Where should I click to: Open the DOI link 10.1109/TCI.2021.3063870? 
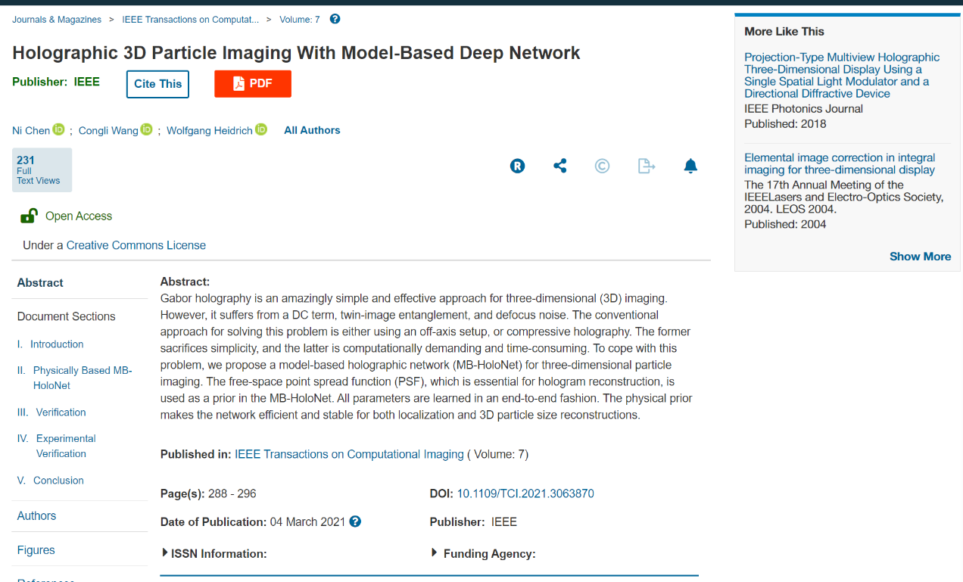tap(525, 493)
